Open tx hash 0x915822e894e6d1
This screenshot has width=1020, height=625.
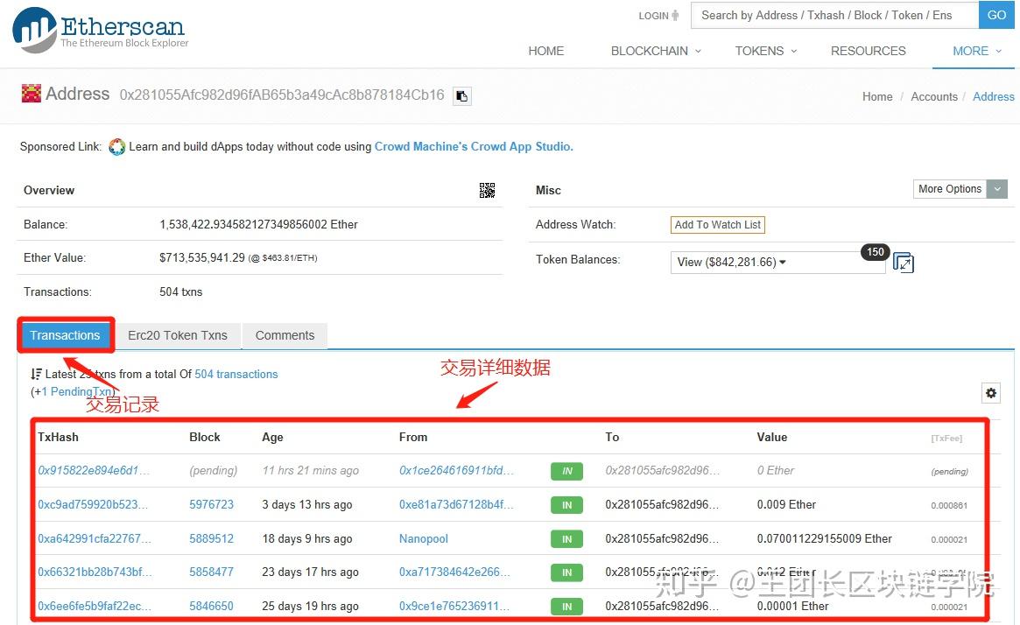point(93,470)
